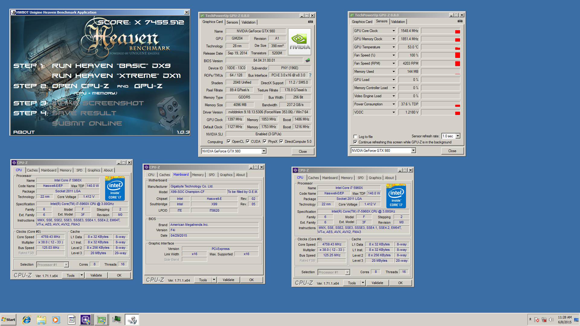Uncheck Continue refreshing in background checkbox

355,142
